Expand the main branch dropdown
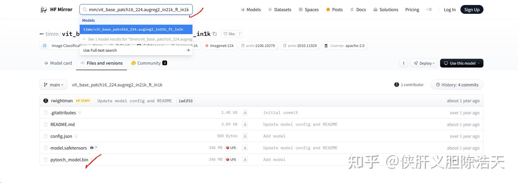Screen dimensions: 518x183 click(x=53, y=85)
